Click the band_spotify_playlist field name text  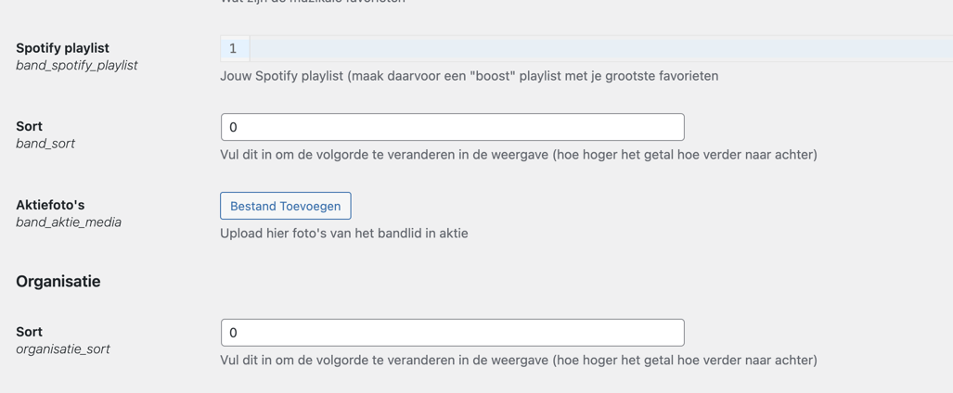77,65
